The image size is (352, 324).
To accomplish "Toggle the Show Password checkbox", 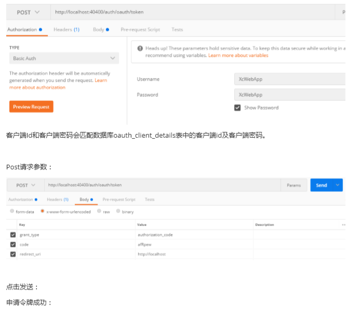I will coord(238,108).
